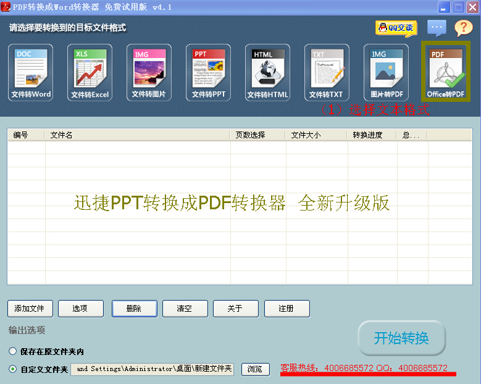The image size is (481, 384).
Task: Start conversion with 开始转换 button
Action: [401, 338]
